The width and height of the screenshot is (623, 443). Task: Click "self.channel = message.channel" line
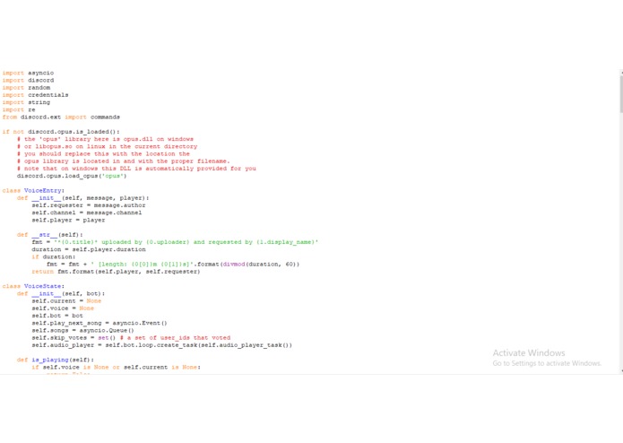click(87, 213)
